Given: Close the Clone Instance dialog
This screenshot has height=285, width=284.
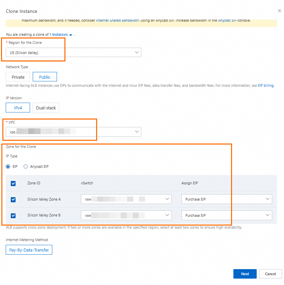Looking at the screenshot, I should tap(279, 11).
